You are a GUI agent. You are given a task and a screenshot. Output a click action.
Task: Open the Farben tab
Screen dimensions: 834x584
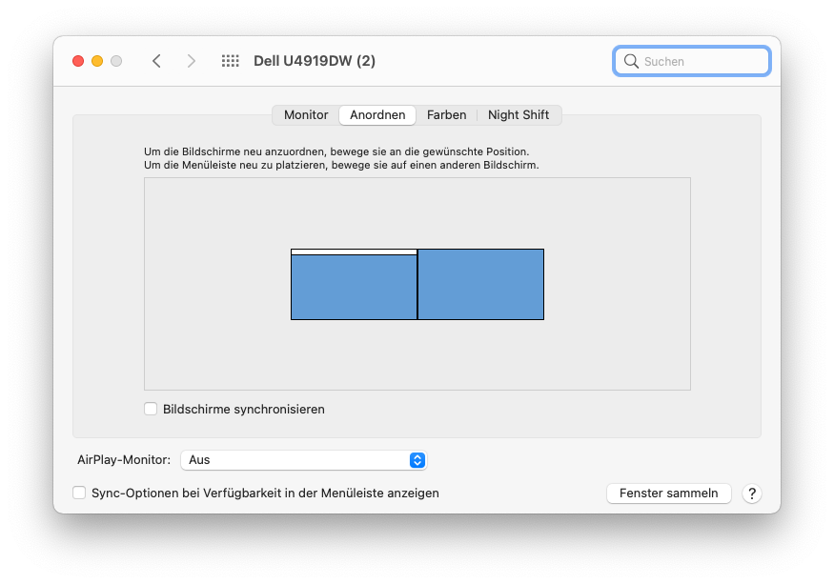click(446, 115)
